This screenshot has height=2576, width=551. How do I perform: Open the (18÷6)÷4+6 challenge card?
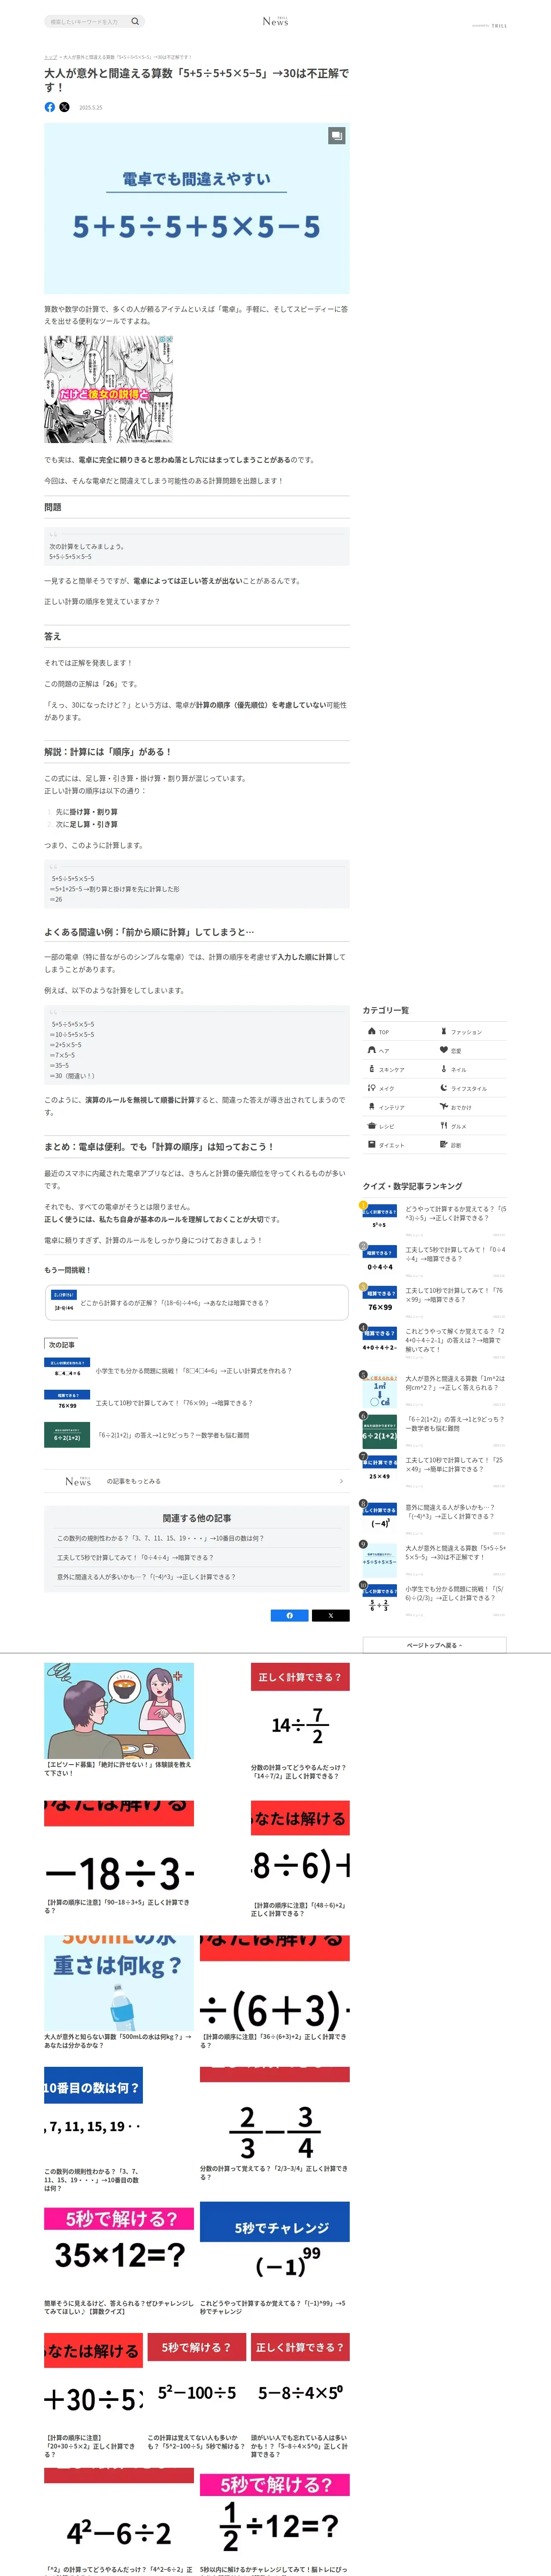[197, 1304]
